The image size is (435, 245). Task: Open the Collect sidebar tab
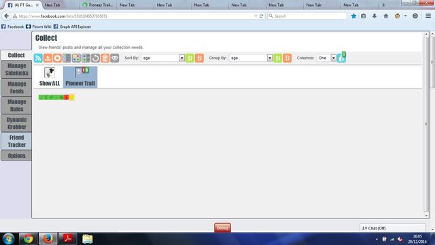(x=16, y=55)
